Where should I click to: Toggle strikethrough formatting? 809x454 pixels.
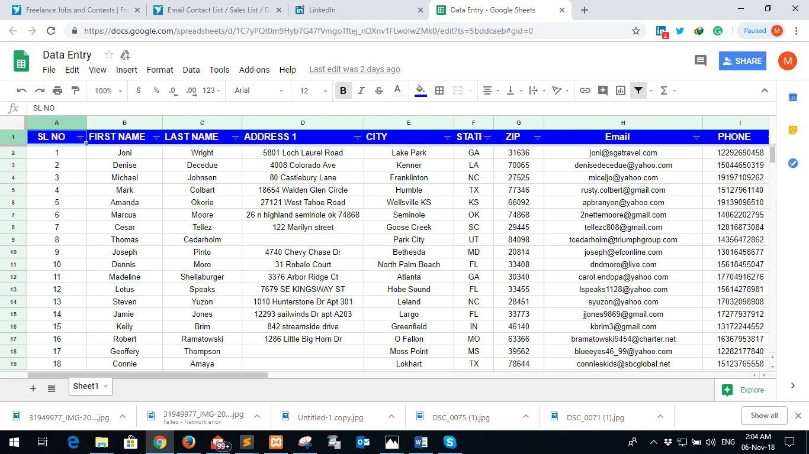pos(379,90)
